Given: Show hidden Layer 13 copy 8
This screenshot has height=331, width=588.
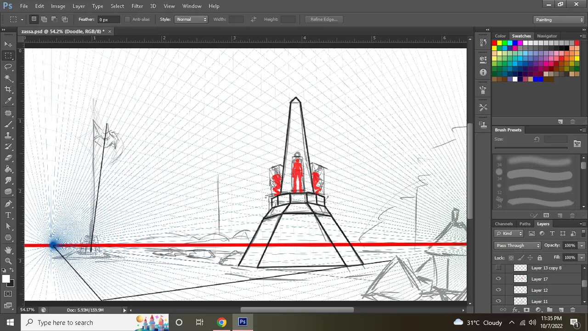Looking at the screenshot, I should [498, 268].
